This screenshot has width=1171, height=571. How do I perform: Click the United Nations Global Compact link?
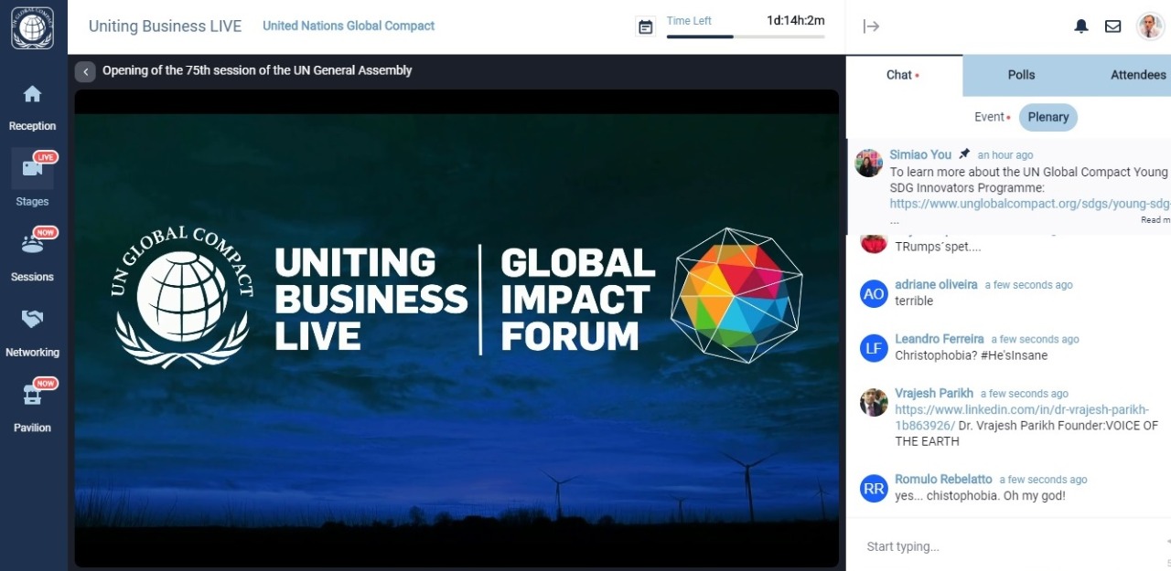point(349,26)
